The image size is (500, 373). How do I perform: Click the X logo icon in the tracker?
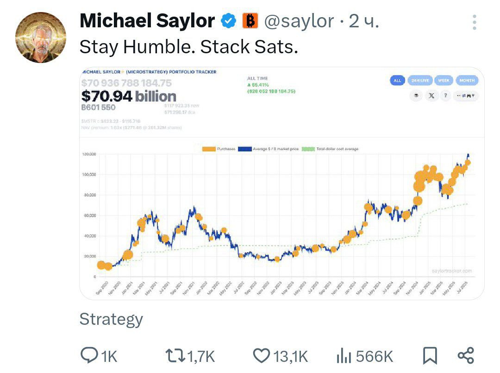431,95
